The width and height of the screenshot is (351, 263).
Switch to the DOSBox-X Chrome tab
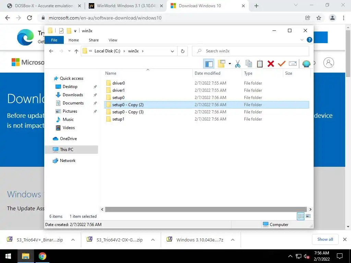44,6
